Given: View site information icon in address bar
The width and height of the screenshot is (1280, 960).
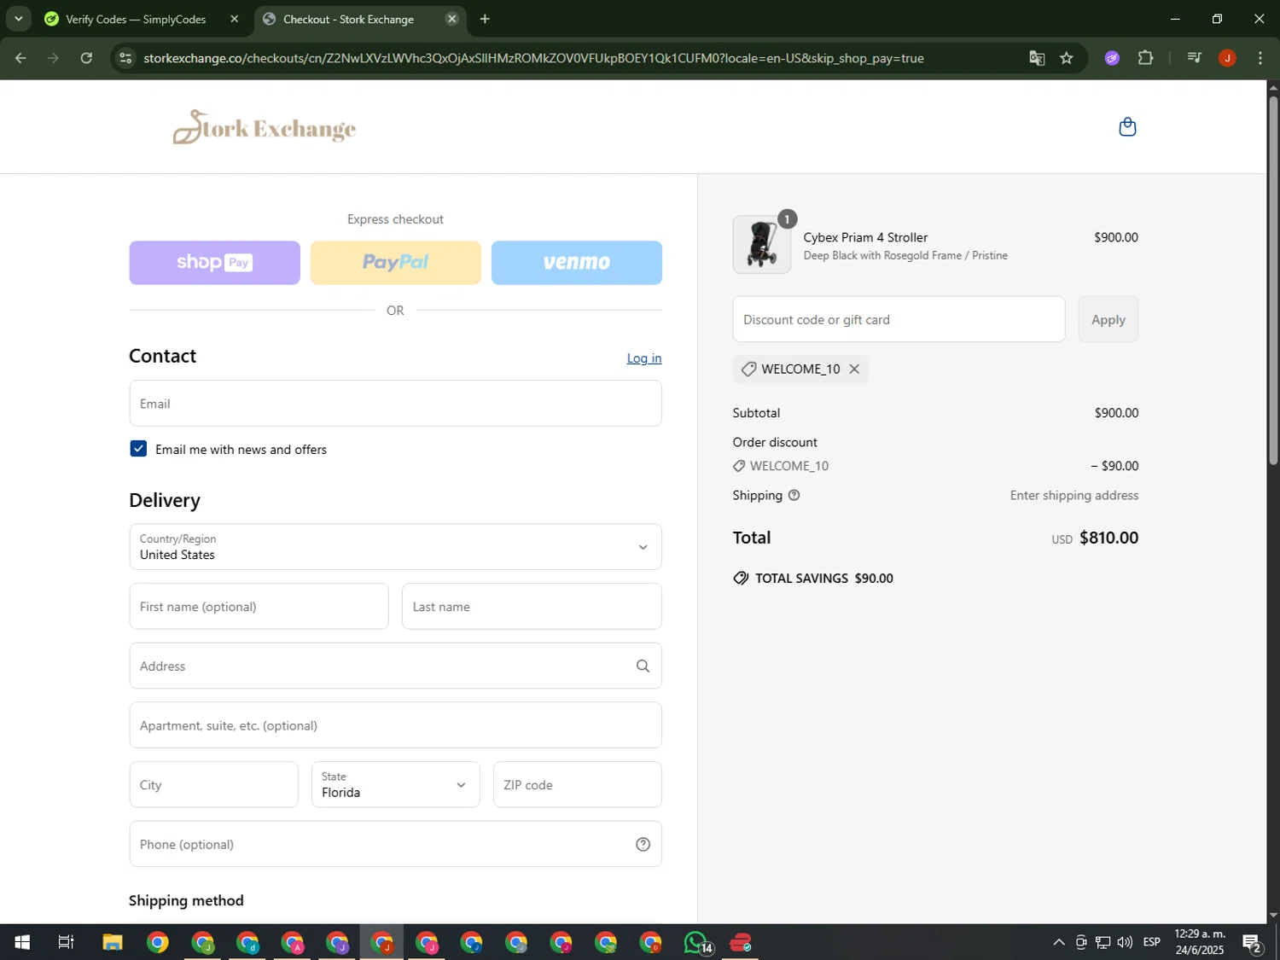Looking at the screenshot, I should coord(125,58).
